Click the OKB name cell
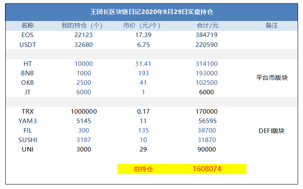The image size is (303, 189). click(x=28, y=83)
